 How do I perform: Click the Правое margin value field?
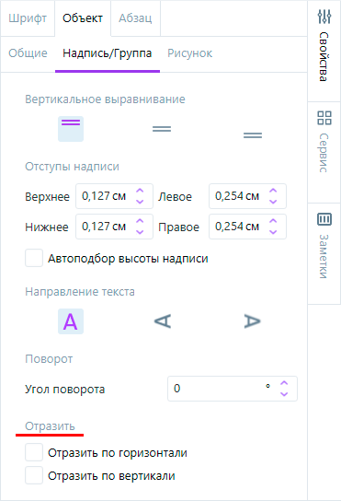(247, 227)
